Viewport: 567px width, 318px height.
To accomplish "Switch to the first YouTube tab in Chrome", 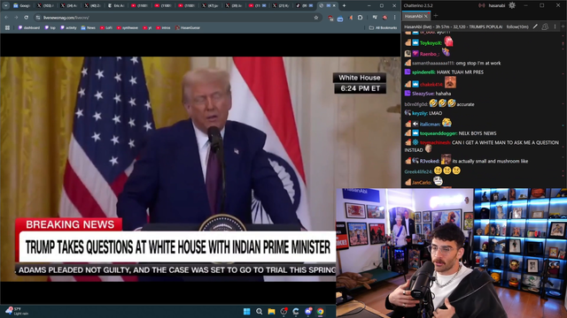I will 139,5.
